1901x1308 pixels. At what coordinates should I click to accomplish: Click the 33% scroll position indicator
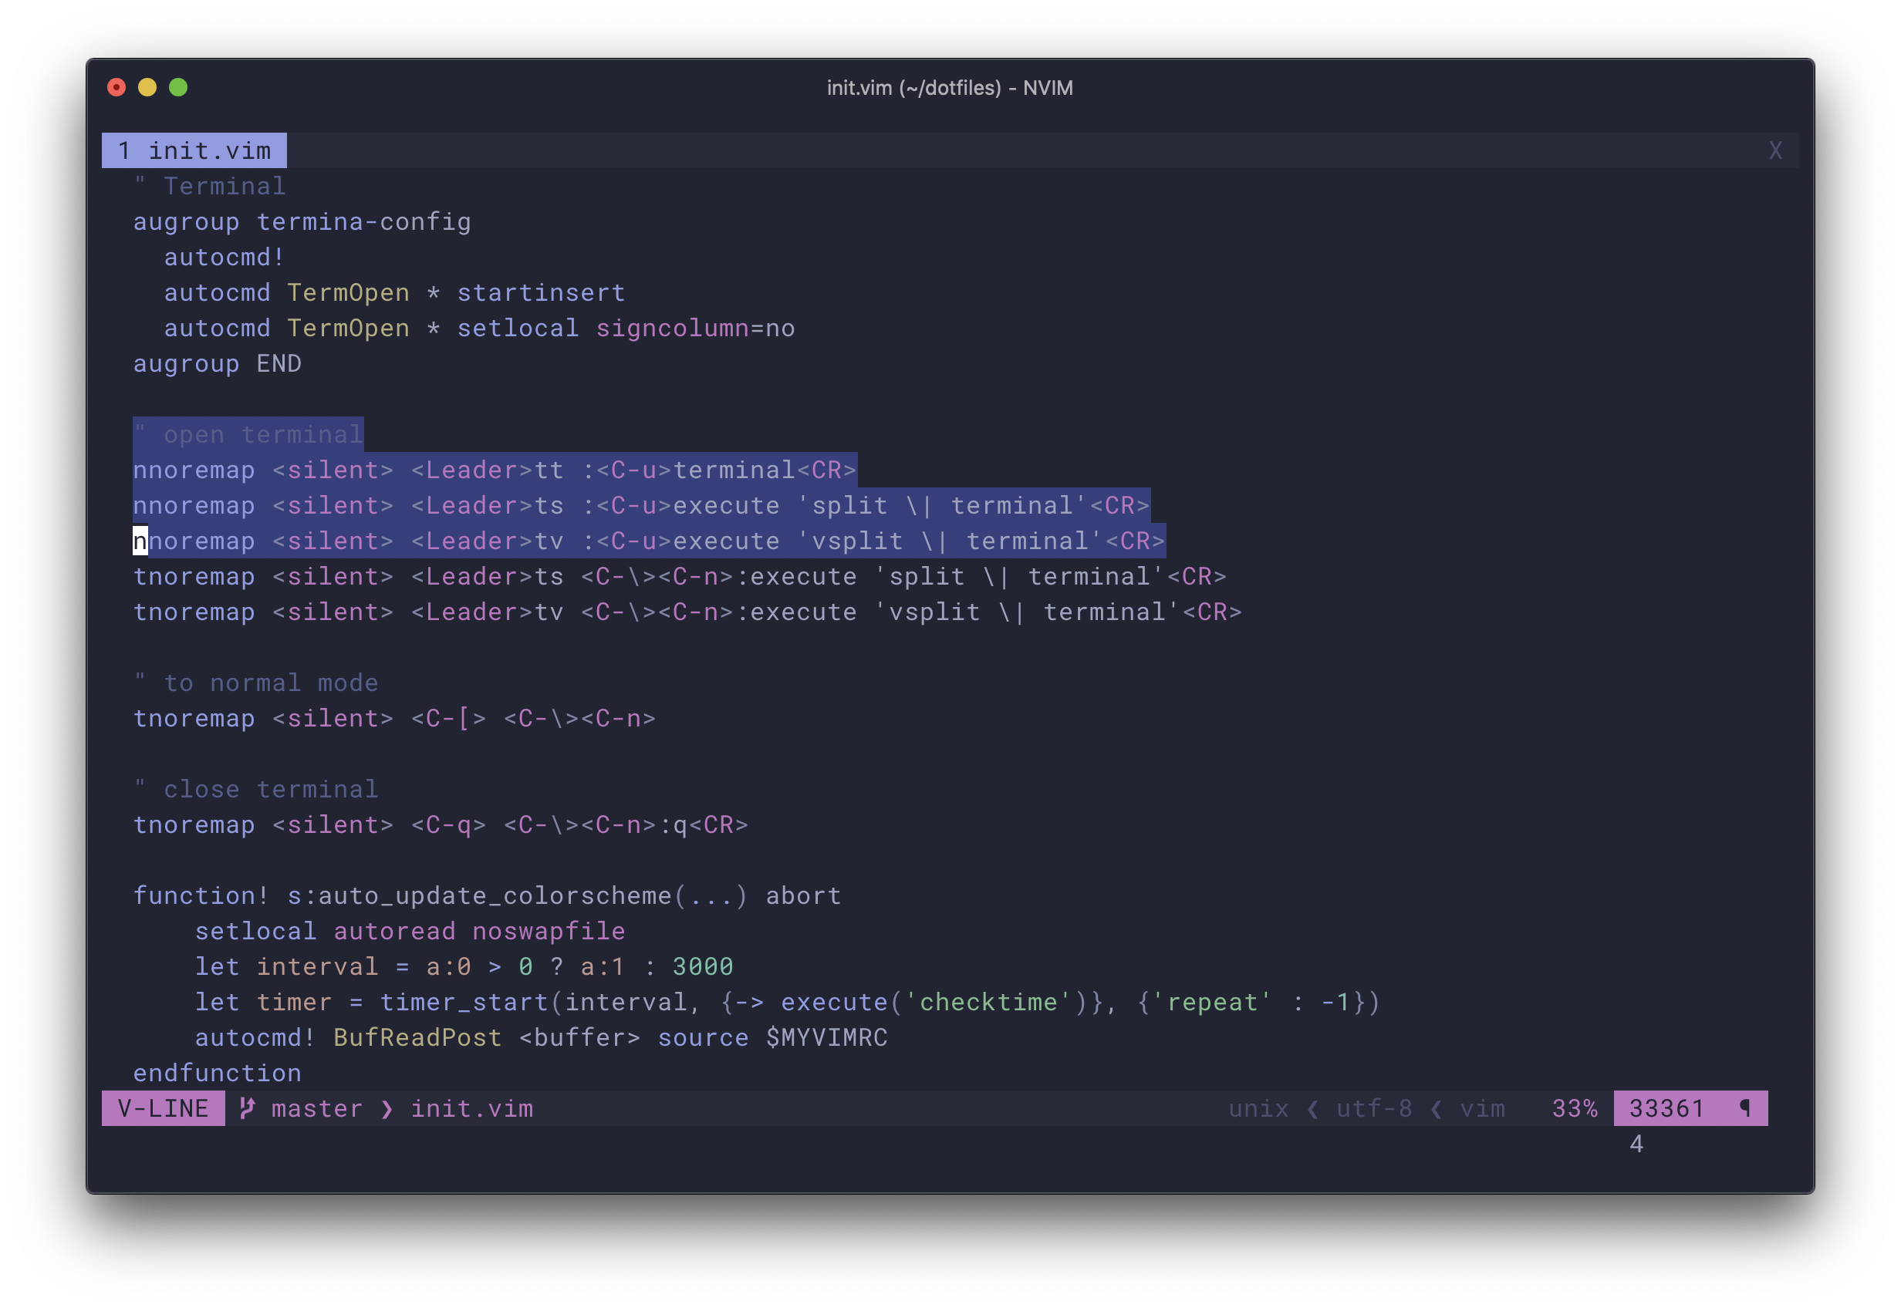1574,1108
